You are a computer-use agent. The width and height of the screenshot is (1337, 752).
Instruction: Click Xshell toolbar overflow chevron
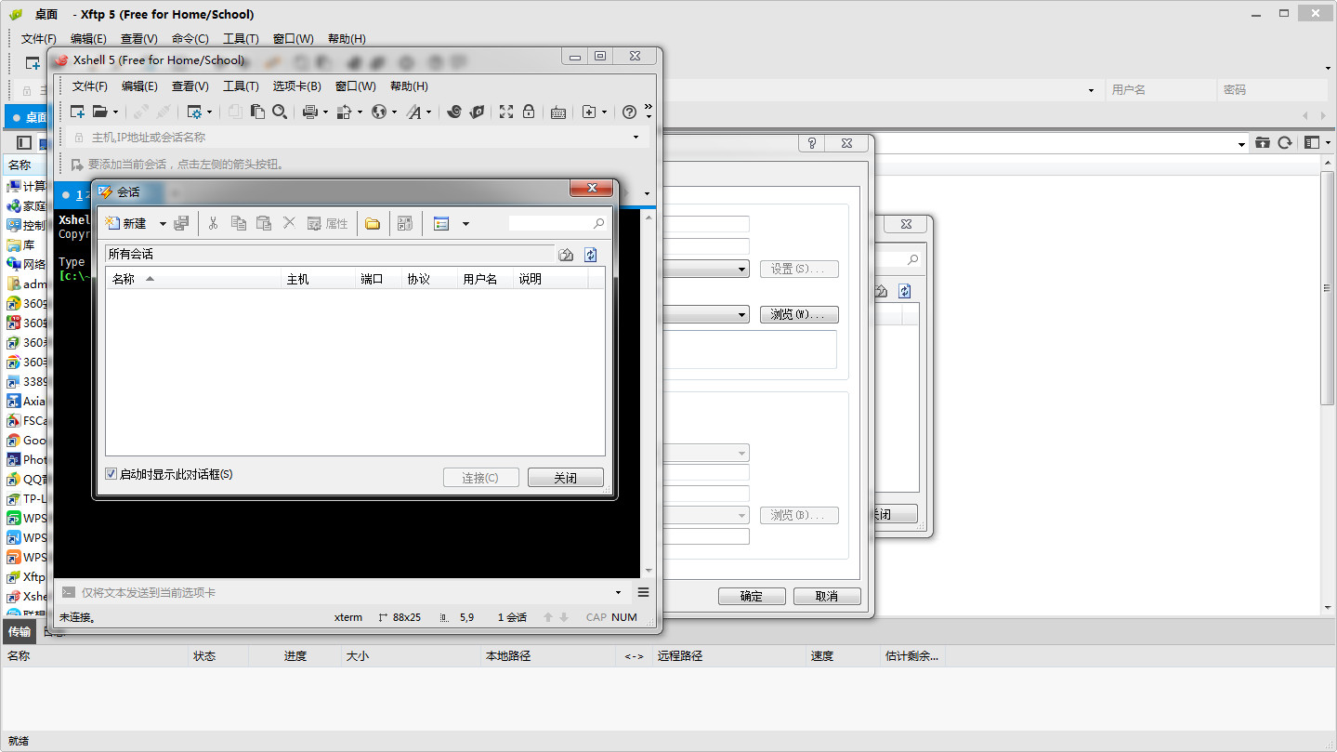click(649, 105)
